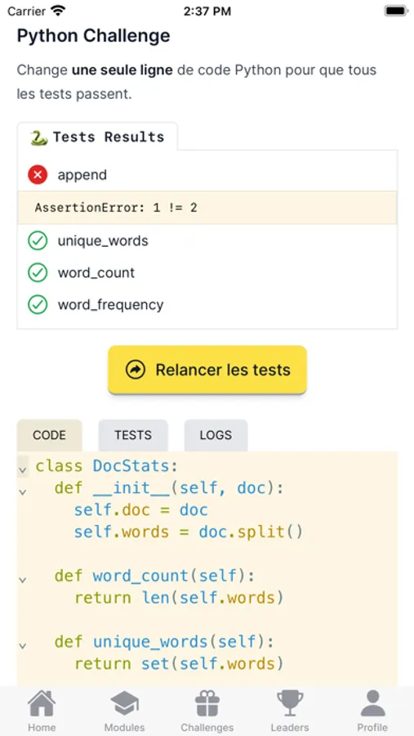The image size is (414, 736).
Task: Click the Carrier label in status bar
Action: click(26, 11)
